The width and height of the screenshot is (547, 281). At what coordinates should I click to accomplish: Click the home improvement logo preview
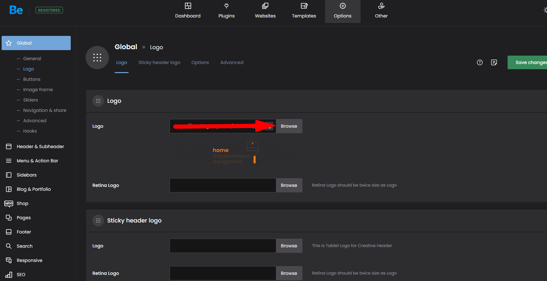click(x=236, y=152)
